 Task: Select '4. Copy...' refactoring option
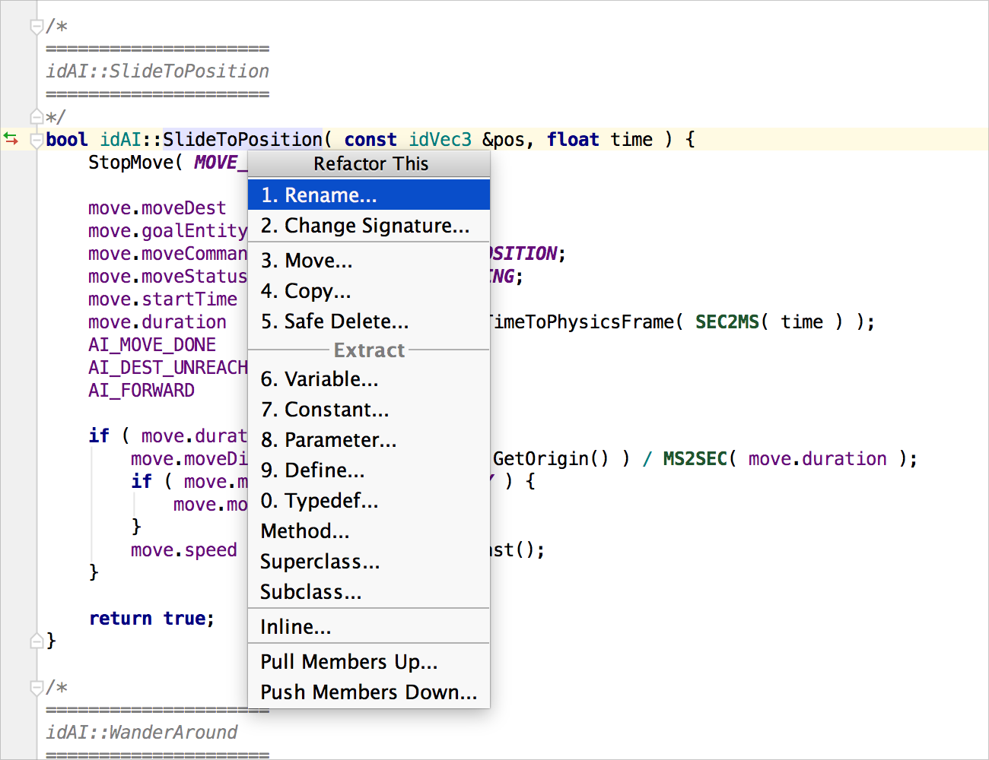(x=369, y=291)
